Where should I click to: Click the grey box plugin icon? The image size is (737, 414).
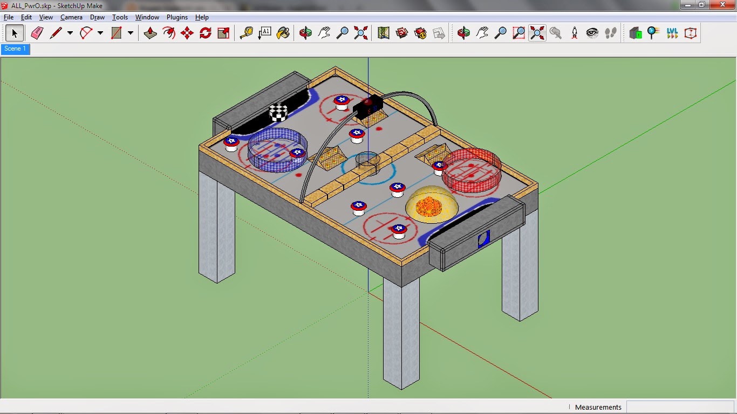pyautogui.click(x=636, y=33)
